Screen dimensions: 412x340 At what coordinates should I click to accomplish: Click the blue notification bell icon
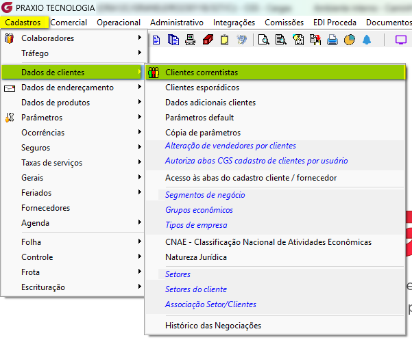point(367,40)
